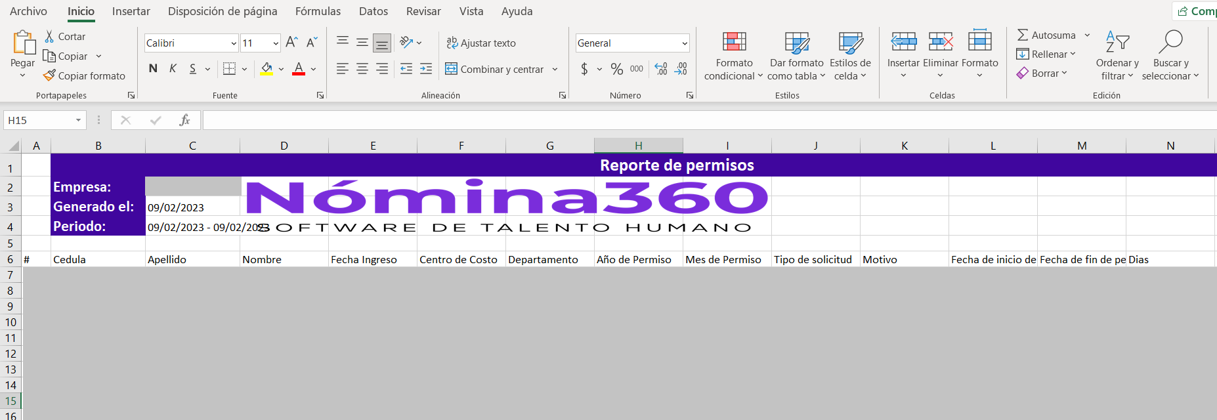Screen dimensions: 1217x420
Task: Click the insert function fx icon
Action: (x=184, y=120)
